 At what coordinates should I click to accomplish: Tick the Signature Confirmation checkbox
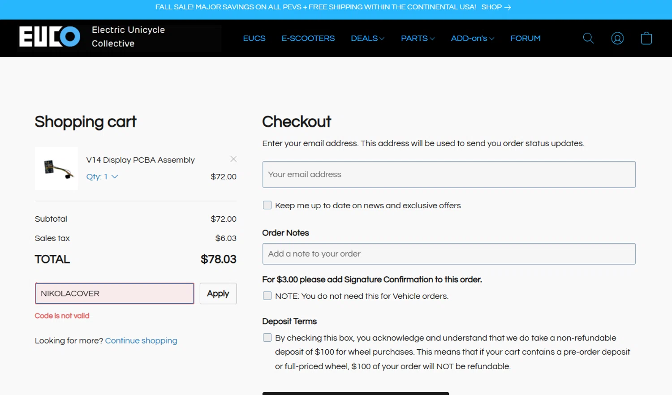coord(267,296)
